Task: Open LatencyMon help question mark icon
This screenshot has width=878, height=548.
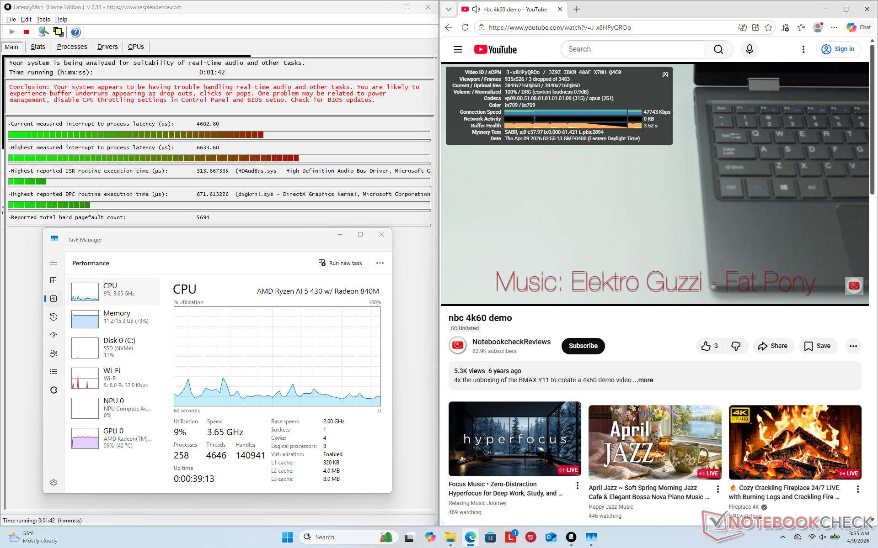Action: (75, 32)
